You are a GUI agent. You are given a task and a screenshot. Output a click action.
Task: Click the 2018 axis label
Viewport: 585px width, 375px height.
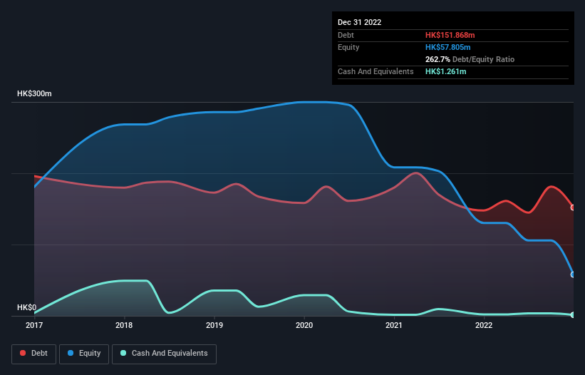pos(124,325)
